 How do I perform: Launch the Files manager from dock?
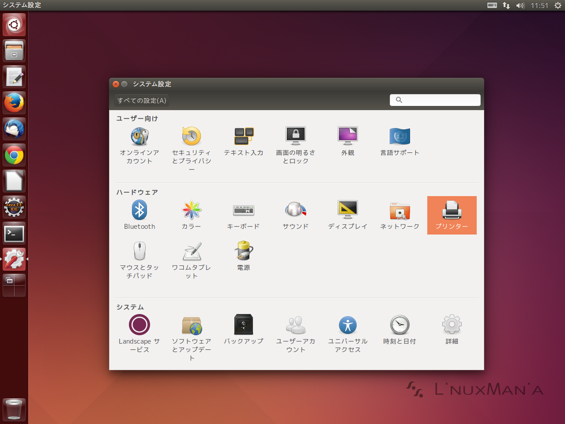click(x=14, y=51)
